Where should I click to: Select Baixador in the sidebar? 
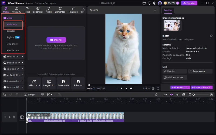click(11, 31)
